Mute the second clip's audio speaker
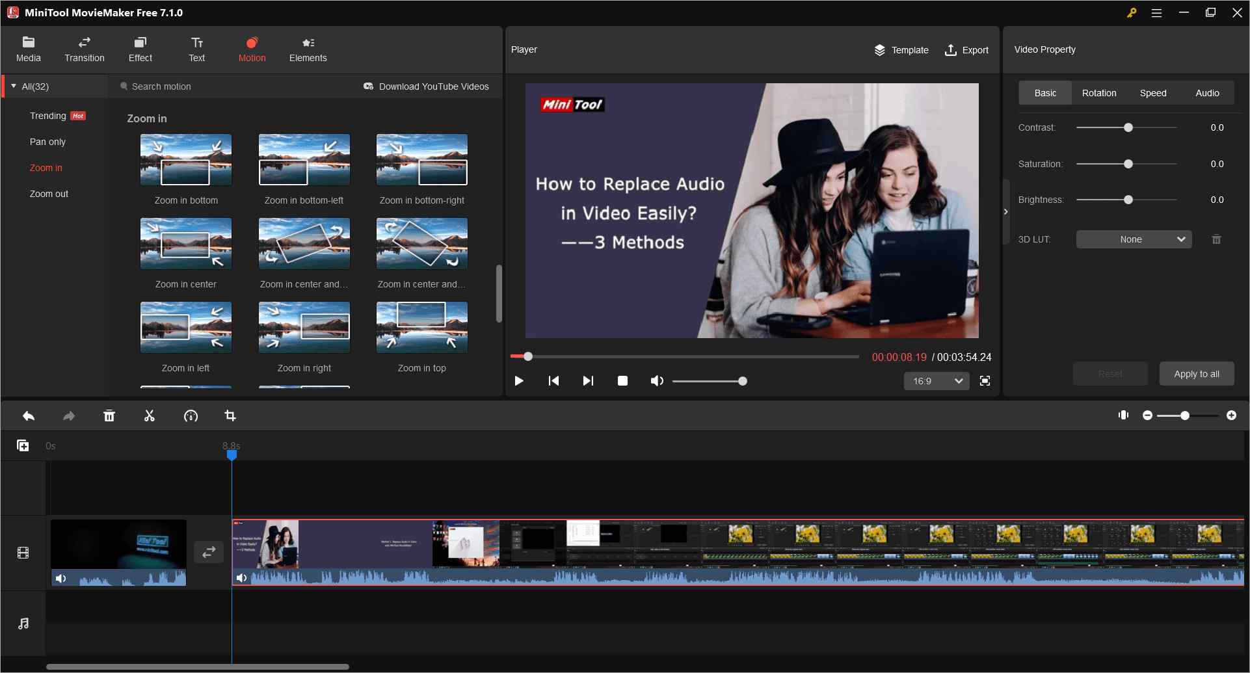Screen dimensions: 1250x673 point(241,578)
